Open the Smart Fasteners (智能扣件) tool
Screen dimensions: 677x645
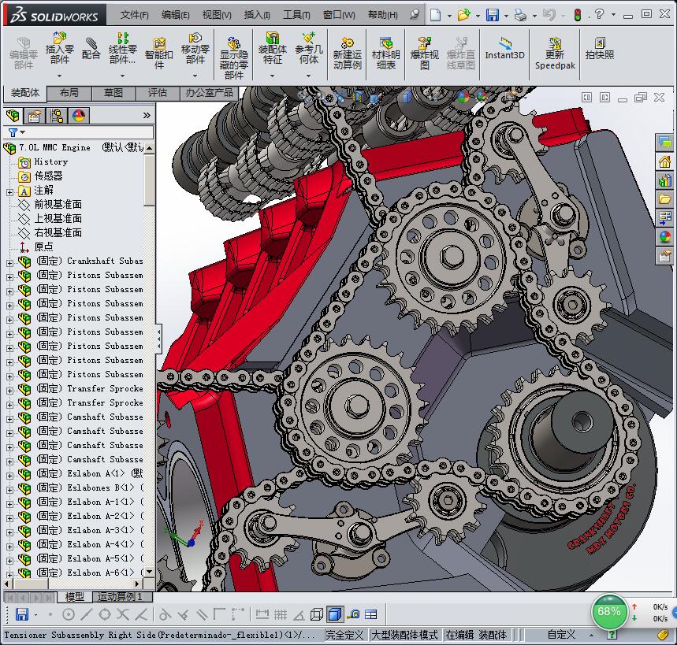pyautogui.click(x=159, y=50)
